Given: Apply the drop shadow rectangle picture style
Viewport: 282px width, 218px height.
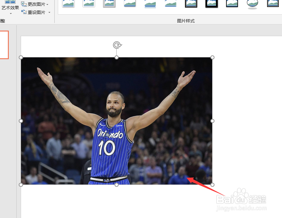Looking at the screenshot, I should (x=130, y=3).
